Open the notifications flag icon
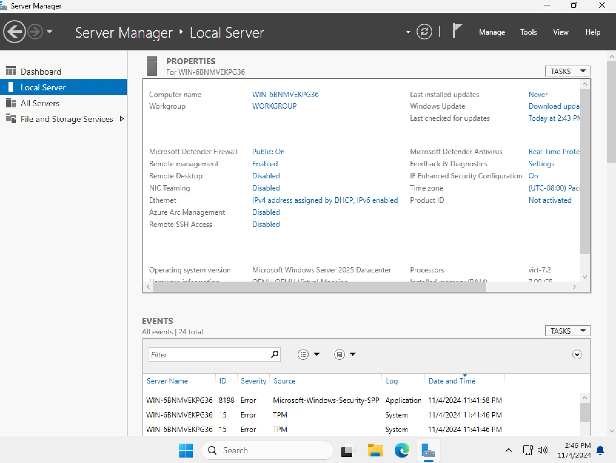Viewport: 616px width, 463px height. (457, 31)
